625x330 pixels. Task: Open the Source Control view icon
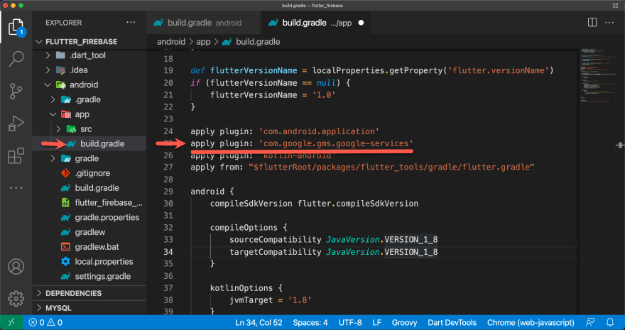(16, 91)
